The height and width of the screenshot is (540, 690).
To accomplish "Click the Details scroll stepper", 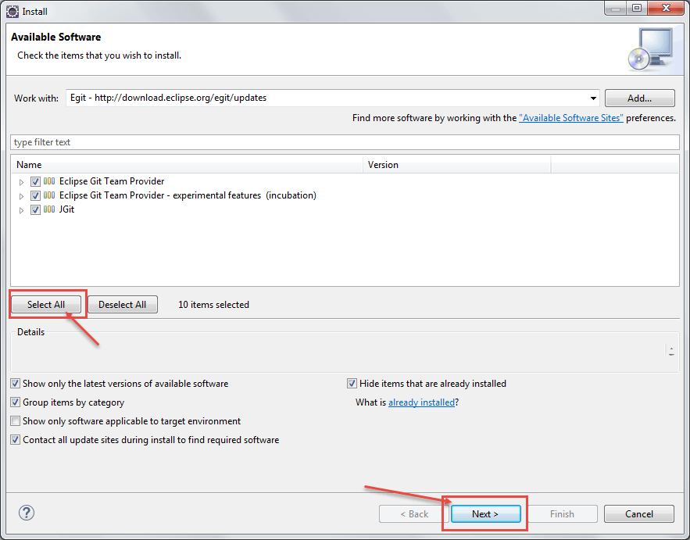I will [x=671, y=352].
